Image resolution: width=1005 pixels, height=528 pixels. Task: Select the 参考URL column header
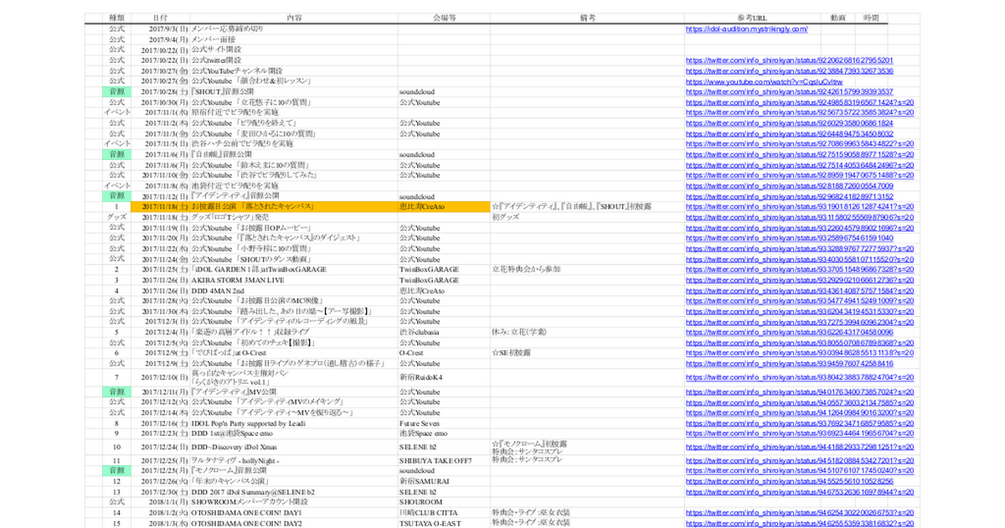pyautogui.click(x=751, y=18)
